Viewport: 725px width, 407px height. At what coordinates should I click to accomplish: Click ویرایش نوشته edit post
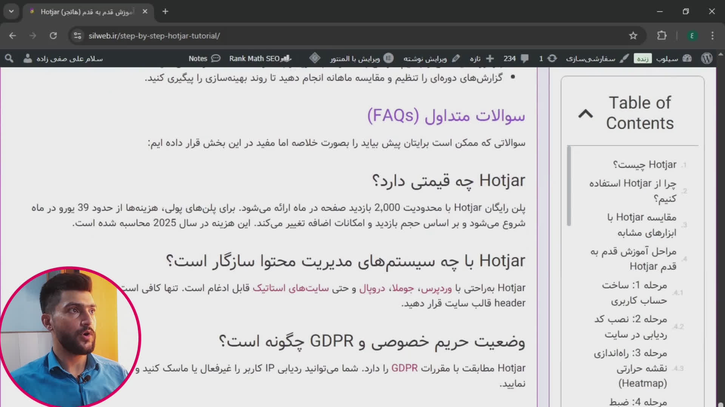(432, 58)
